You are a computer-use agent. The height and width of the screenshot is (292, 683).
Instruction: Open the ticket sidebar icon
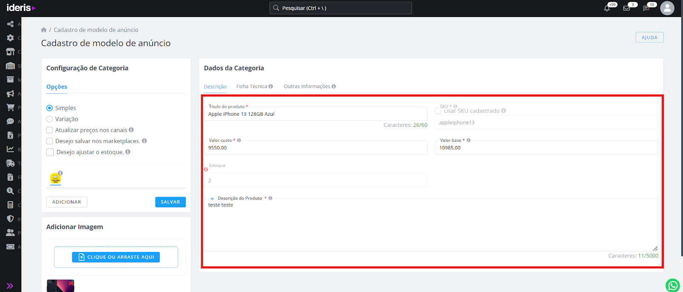point(10,246)
